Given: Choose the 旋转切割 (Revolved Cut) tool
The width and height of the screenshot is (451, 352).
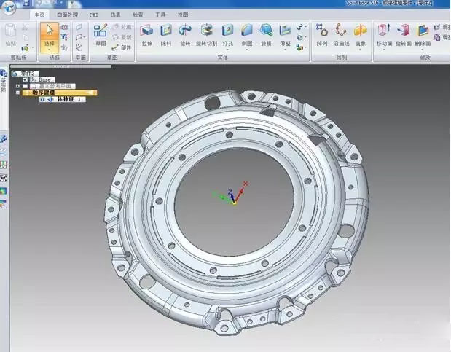Looking at the screenshot, I should pos(208,32).
